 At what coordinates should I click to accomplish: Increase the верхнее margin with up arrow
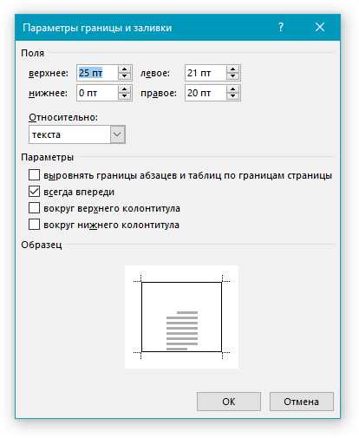pos(125,69)
